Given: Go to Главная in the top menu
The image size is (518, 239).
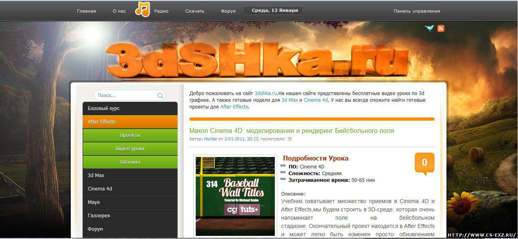Looking at the screenshot, I should click(87, 11).
